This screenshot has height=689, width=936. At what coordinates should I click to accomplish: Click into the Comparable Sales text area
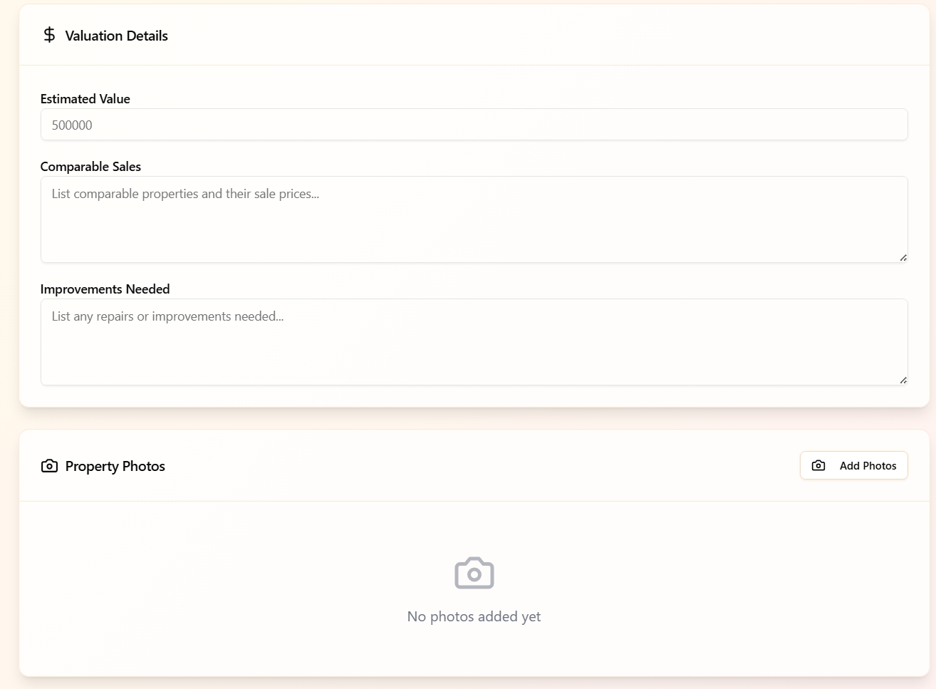474,228
